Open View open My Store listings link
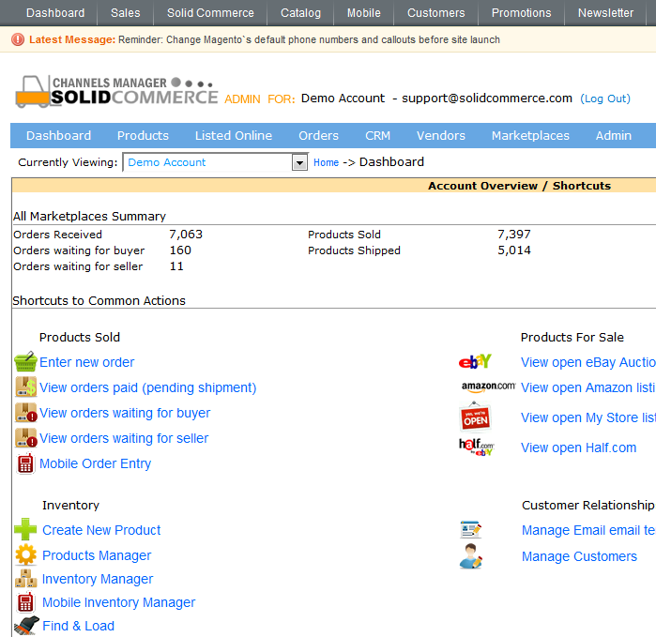The height and width of the screenshot is (637, 656). (x=588, y=417)
